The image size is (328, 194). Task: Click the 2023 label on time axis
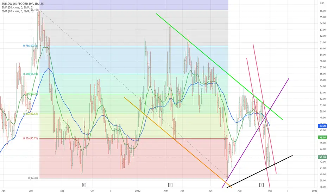point(314,191)
